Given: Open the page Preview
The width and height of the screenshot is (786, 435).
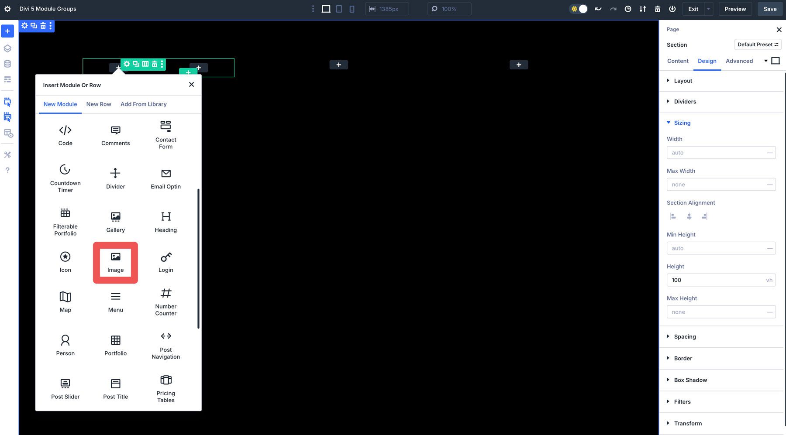Looking at the screenshot, I should tap(735, 9).
